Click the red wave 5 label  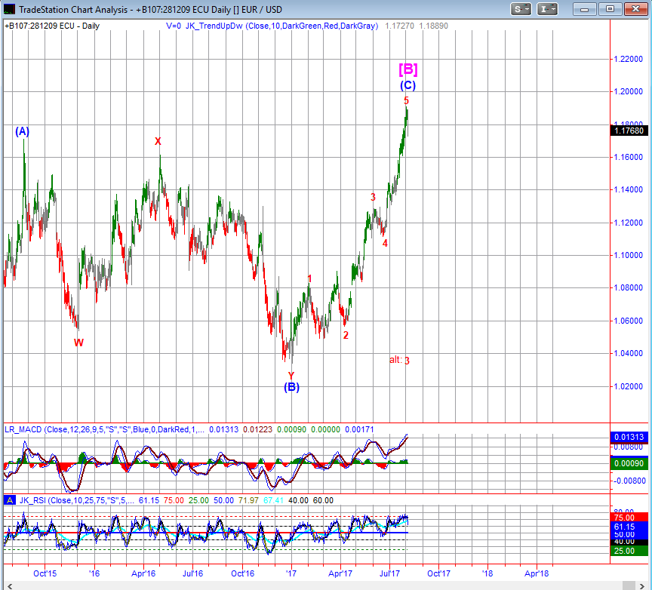pyautogui.click(x=406, y=100)
